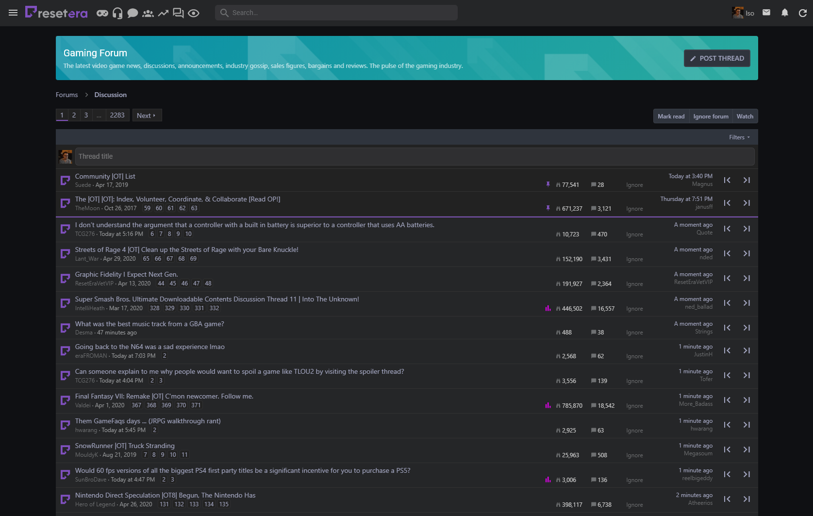Click the user avatar beside Thread title field

pos(66,156)
